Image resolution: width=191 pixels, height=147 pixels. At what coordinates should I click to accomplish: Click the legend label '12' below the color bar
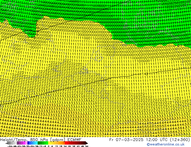pyautogui.click(x=57, y=146)
